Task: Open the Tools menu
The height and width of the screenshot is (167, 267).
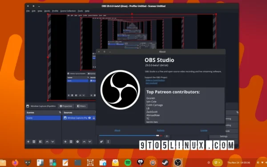Action: coord(80,11)
